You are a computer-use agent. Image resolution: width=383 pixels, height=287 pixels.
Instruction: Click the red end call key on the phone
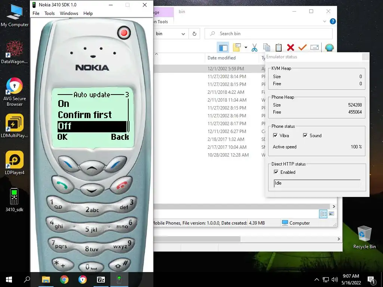tap(122, 185)
